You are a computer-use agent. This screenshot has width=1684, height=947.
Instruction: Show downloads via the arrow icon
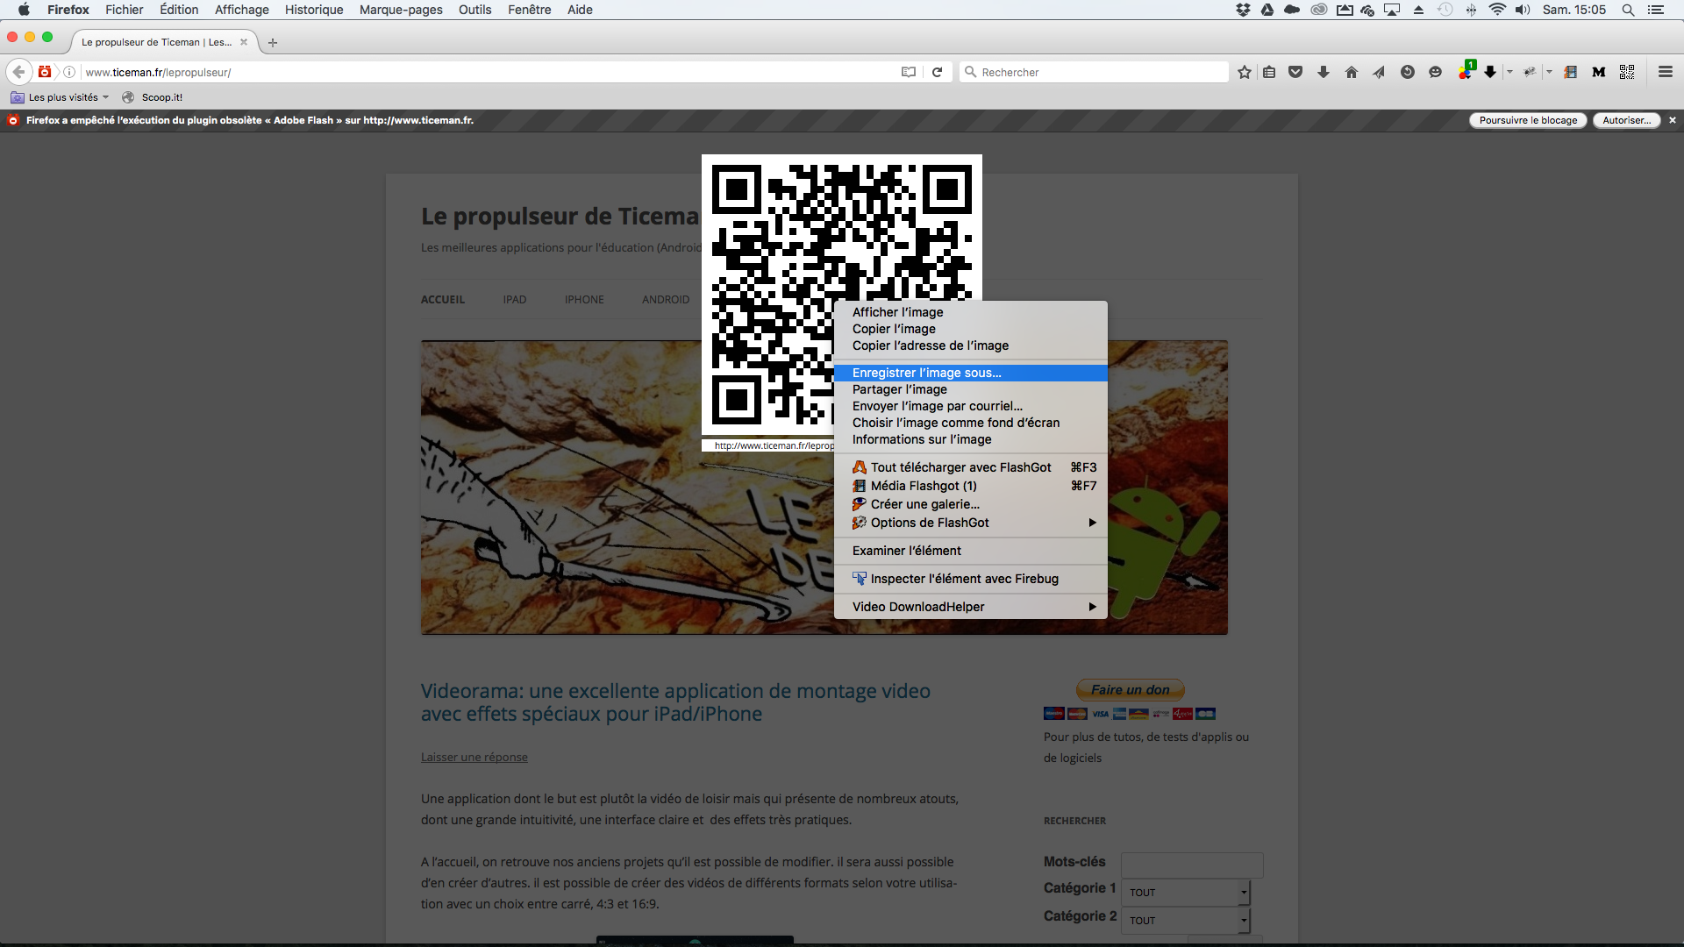pyautogui.click(x=1323, y=72)
